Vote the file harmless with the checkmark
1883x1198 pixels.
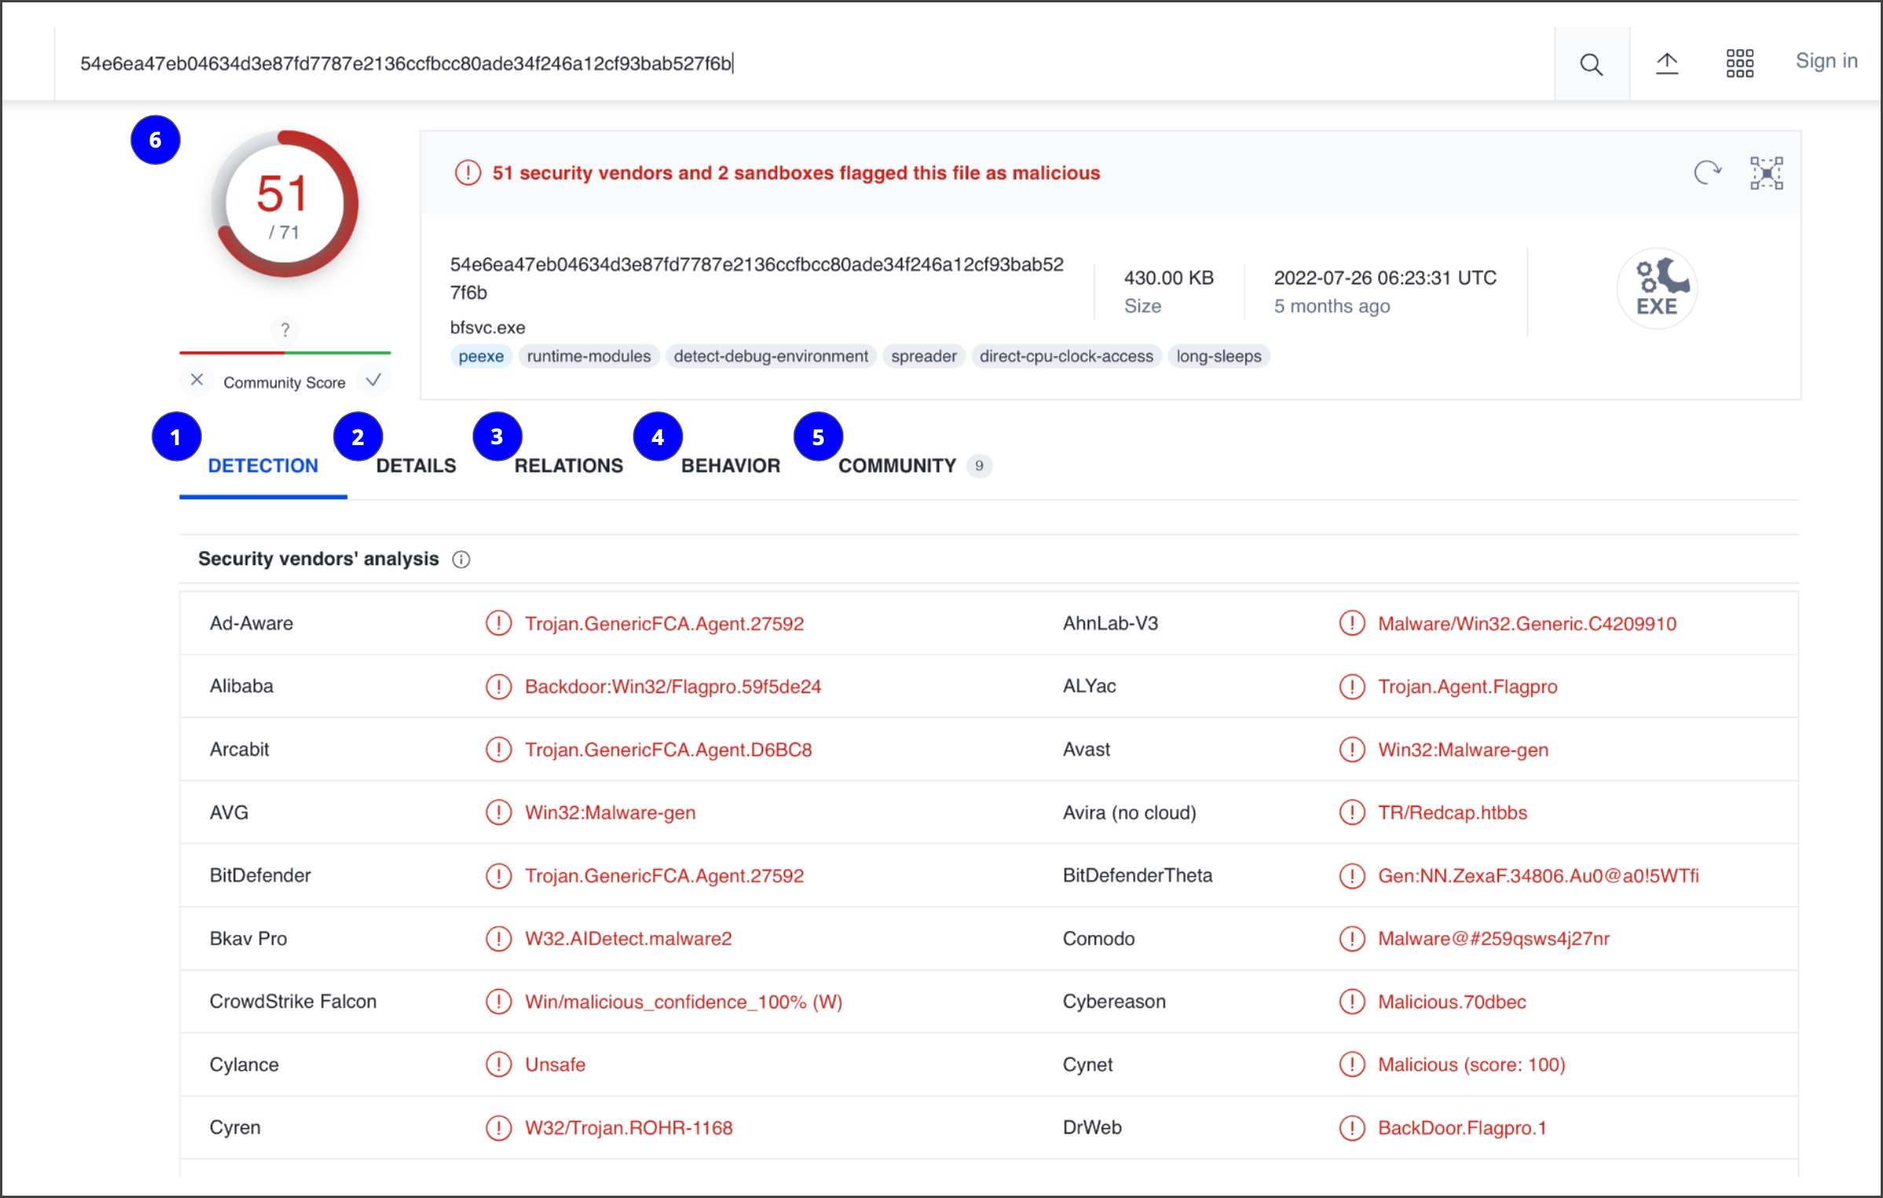point(374,380)
